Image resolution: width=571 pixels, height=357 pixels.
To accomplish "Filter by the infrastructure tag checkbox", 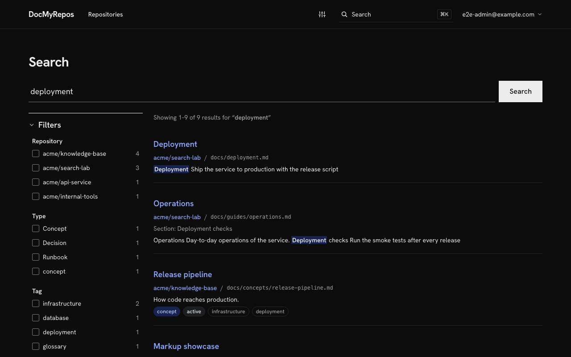I will coord(36,303).
